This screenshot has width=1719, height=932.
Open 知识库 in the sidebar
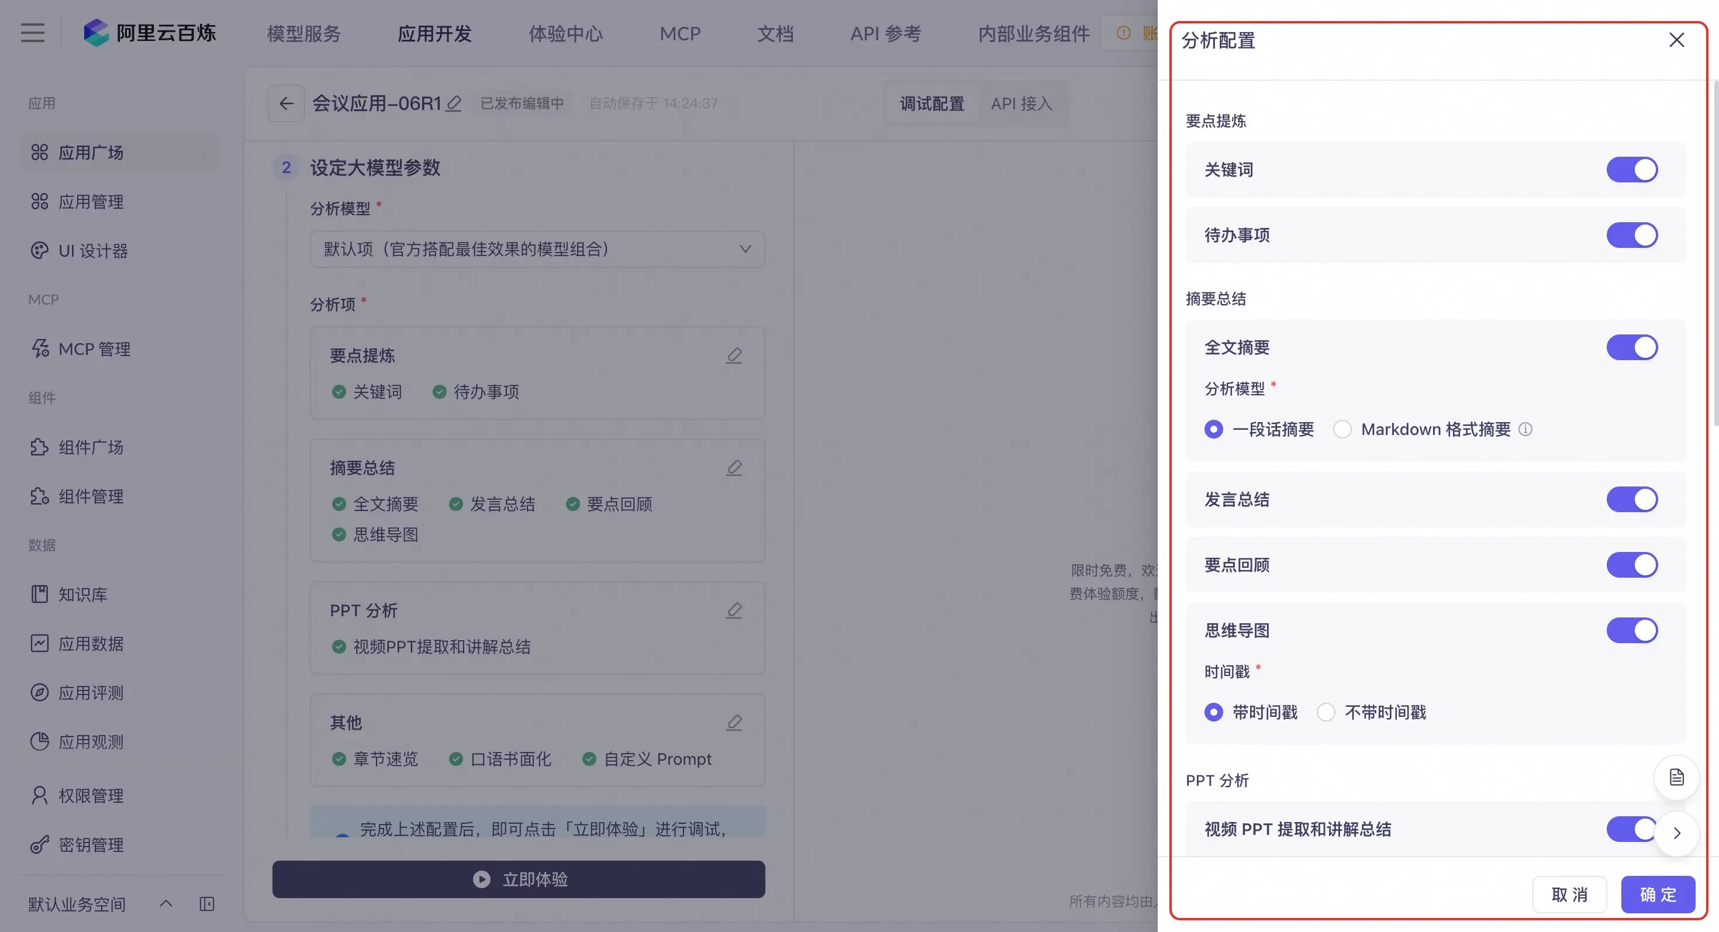[x=83, y=595]
